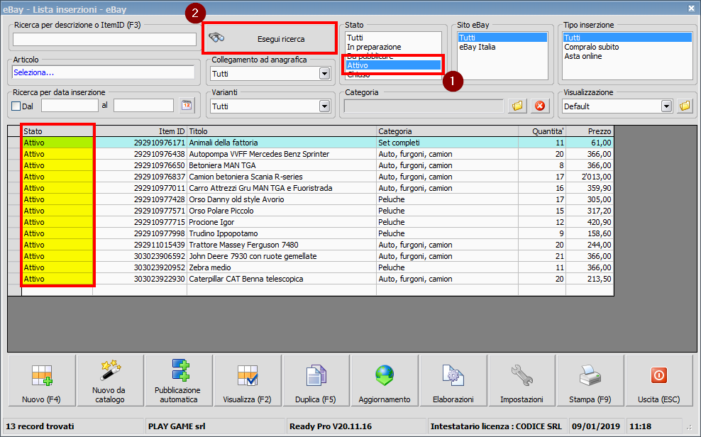Sort by the Item ID column header
Viewport: 701px width, 437px height.
140,131
